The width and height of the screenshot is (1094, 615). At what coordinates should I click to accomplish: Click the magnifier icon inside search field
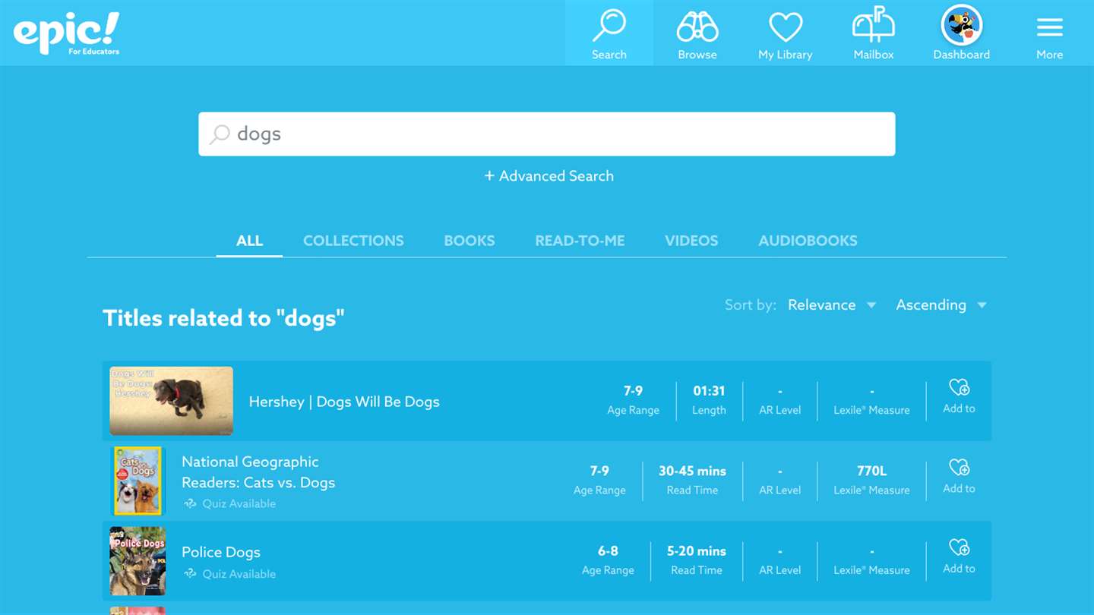220,134
